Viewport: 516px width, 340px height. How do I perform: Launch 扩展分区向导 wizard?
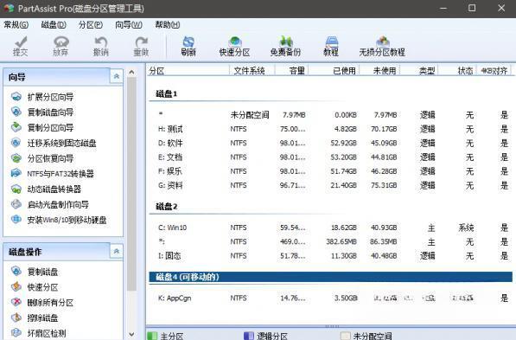pyautogui.click(x=42, y=97)
